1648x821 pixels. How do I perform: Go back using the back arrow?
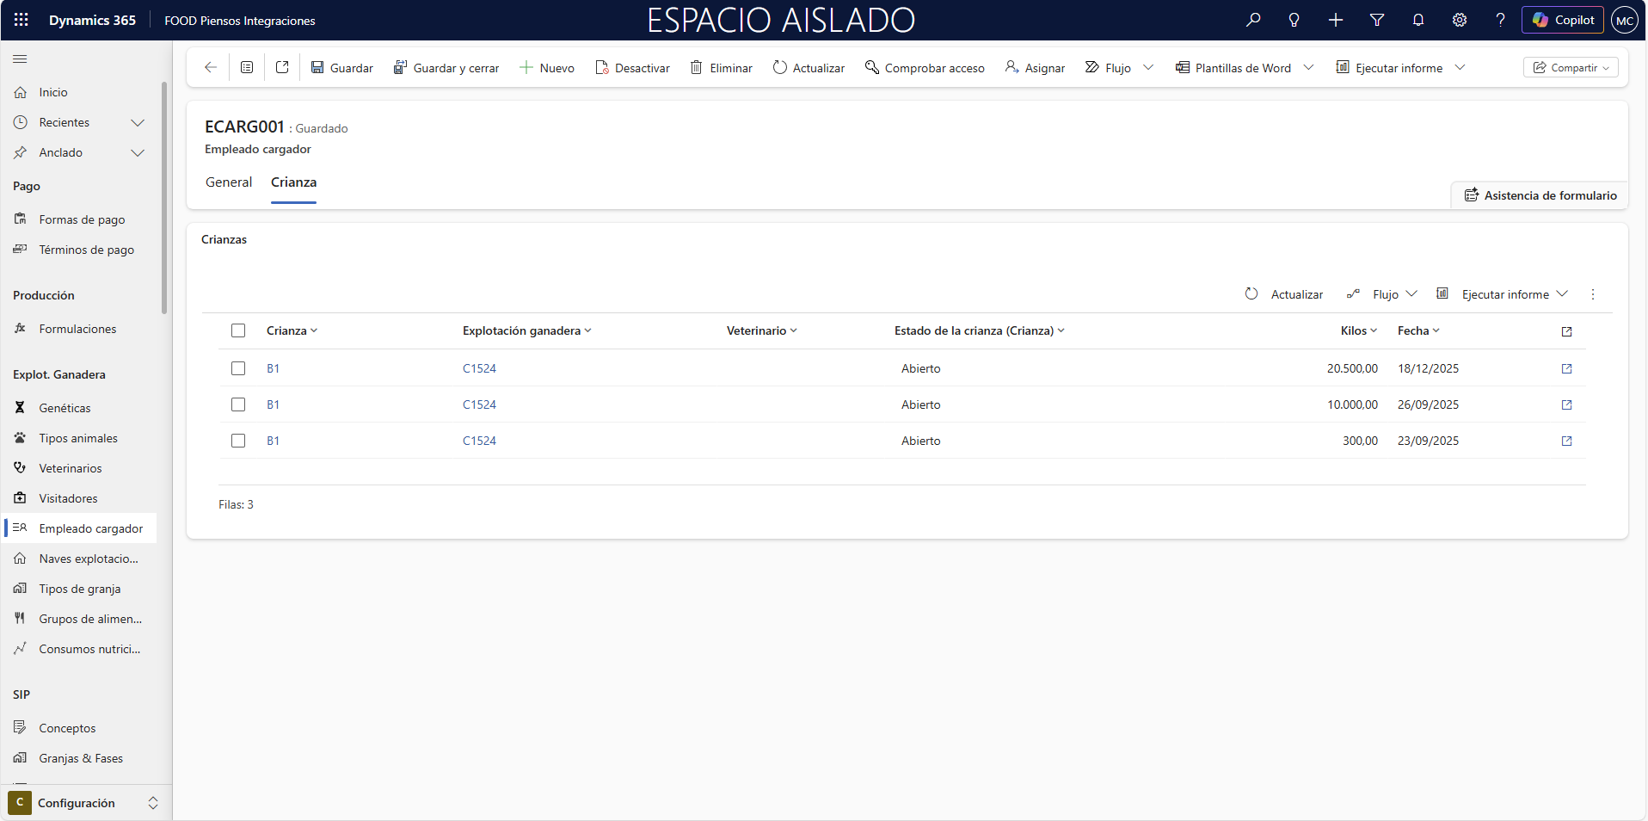click(x=210, y=67)
